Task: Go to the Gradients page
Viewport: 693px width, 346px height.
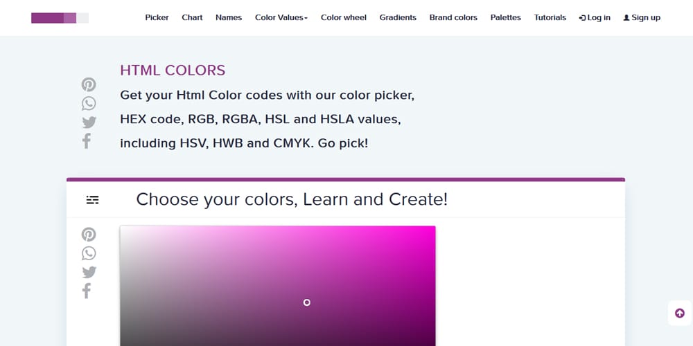Action: click(x=398, y=18)
